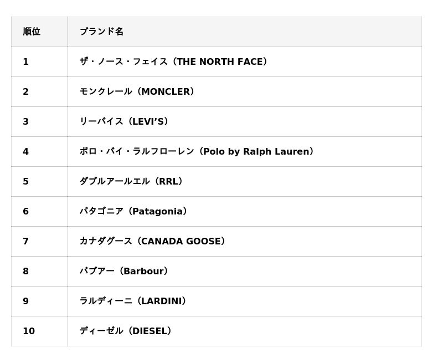The height and width of the screenshot is (363, 443).
Task: Select Polo by Ralph Lauren entry
Action: click(x=197, y=151)
